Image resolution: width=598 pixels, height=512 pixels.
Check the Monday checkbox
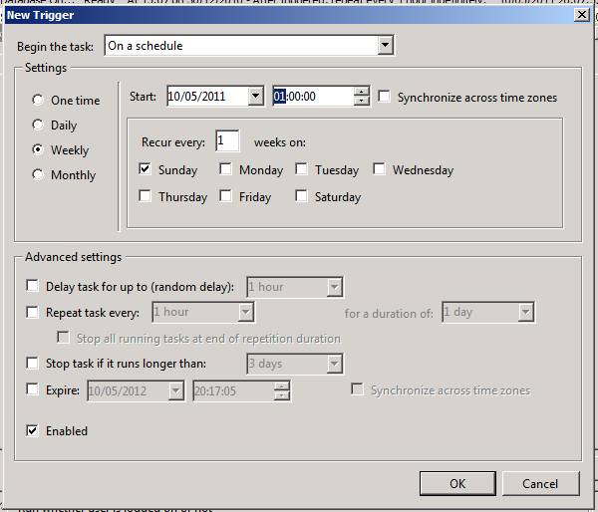(x=226, y=170)
